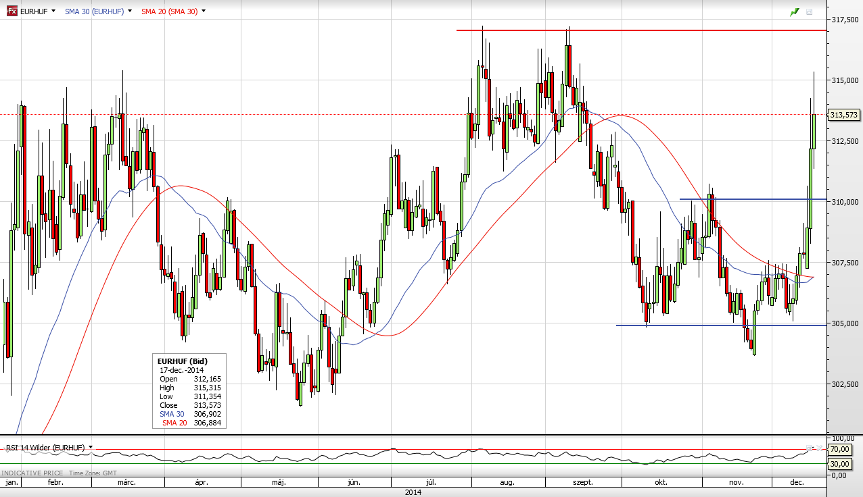The width and height of the screenshot is (863, 497).
Task: Click the RSI 0,00 axis label
Action: tap(837, 475)
